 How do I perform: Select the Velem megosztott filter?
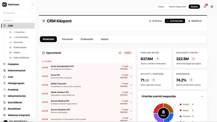[x=177, y=7]
